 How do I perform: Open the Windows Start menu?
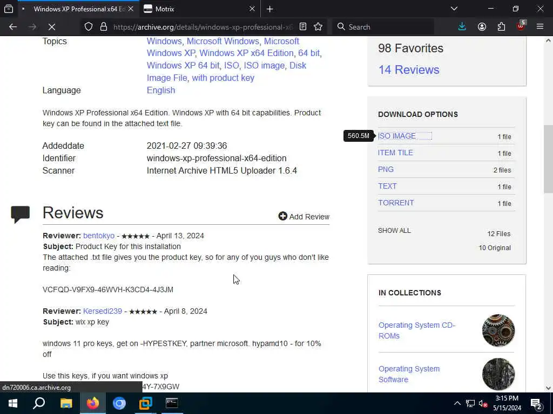pyautogui.click(x=13, y=403)
